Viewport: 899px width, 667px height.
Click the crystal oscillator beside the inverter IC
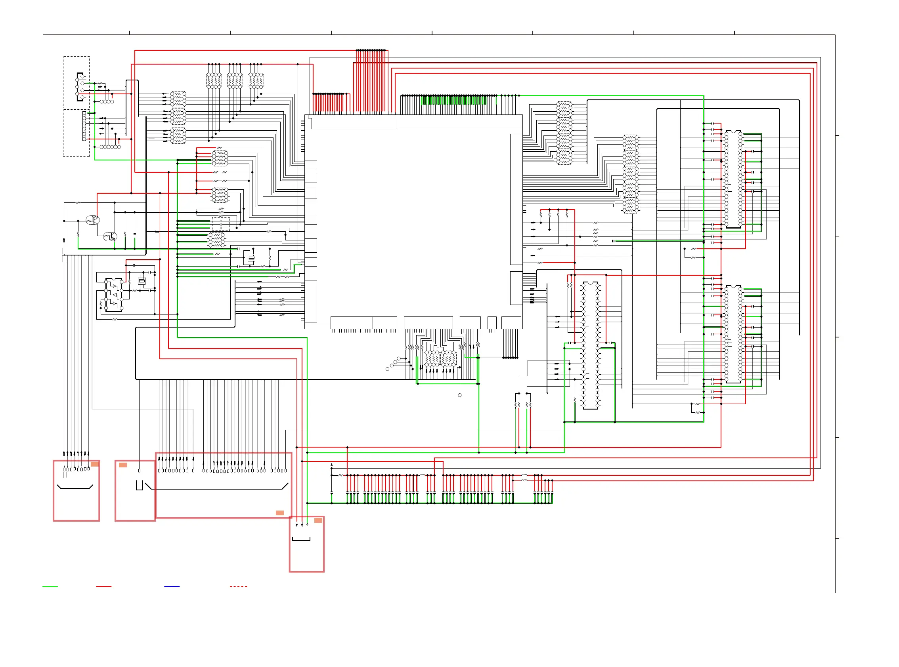[142, 281]
